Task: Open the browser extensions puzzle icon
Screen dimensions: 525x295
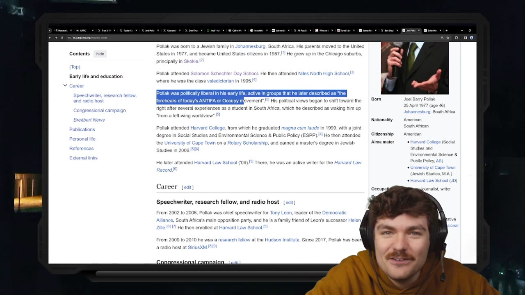Action: 457,38
